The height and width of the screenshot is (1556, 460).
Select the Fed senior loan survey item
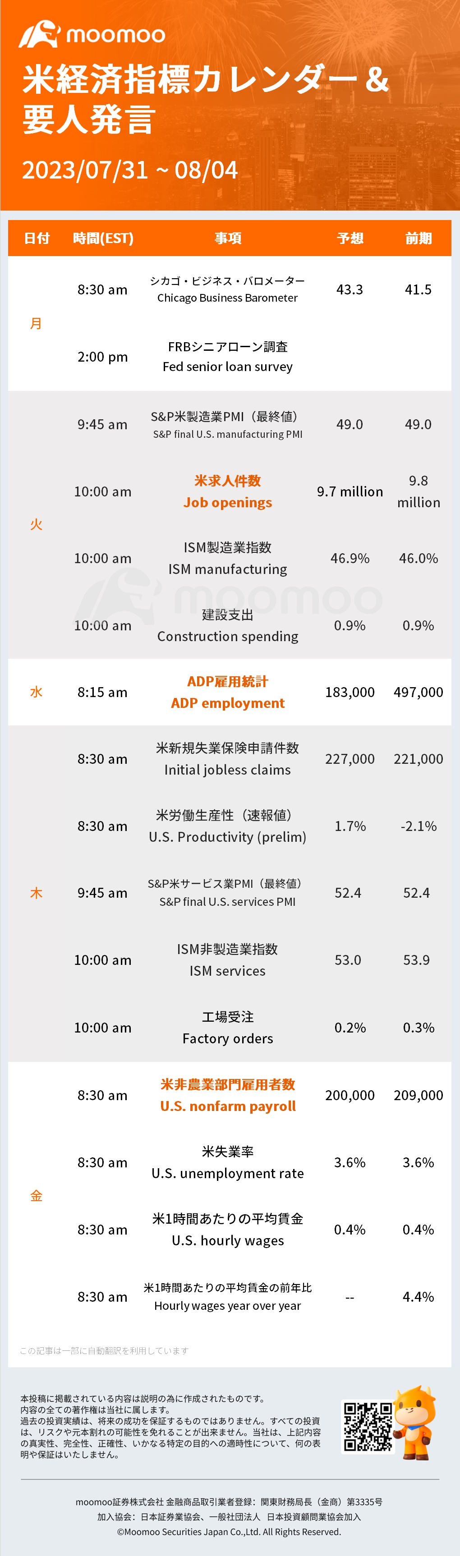228,356
